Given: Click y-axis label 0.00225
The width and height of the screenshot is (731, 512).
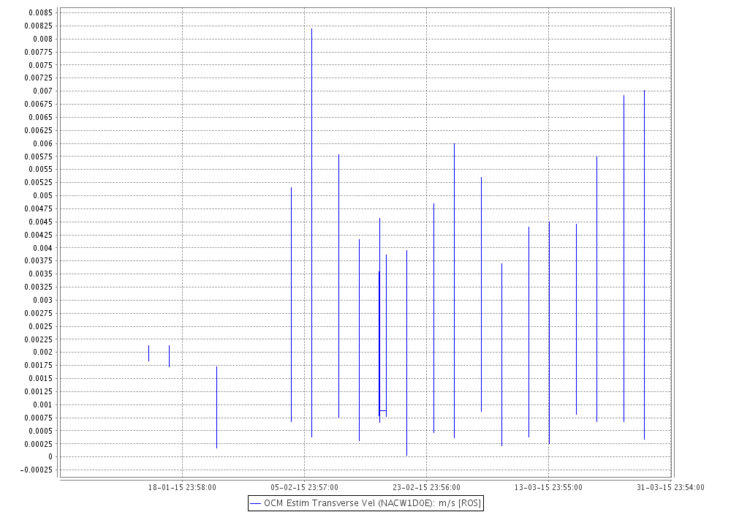Looking at the screenshot, I should pyautogui.click(x=39, y=339).
